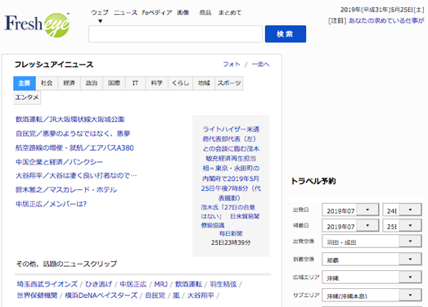Expand the 広域エリア dropdown showing 沖縄
This screenshot has height=307, width=428.
pyautogui.click(x=372, y=277)
